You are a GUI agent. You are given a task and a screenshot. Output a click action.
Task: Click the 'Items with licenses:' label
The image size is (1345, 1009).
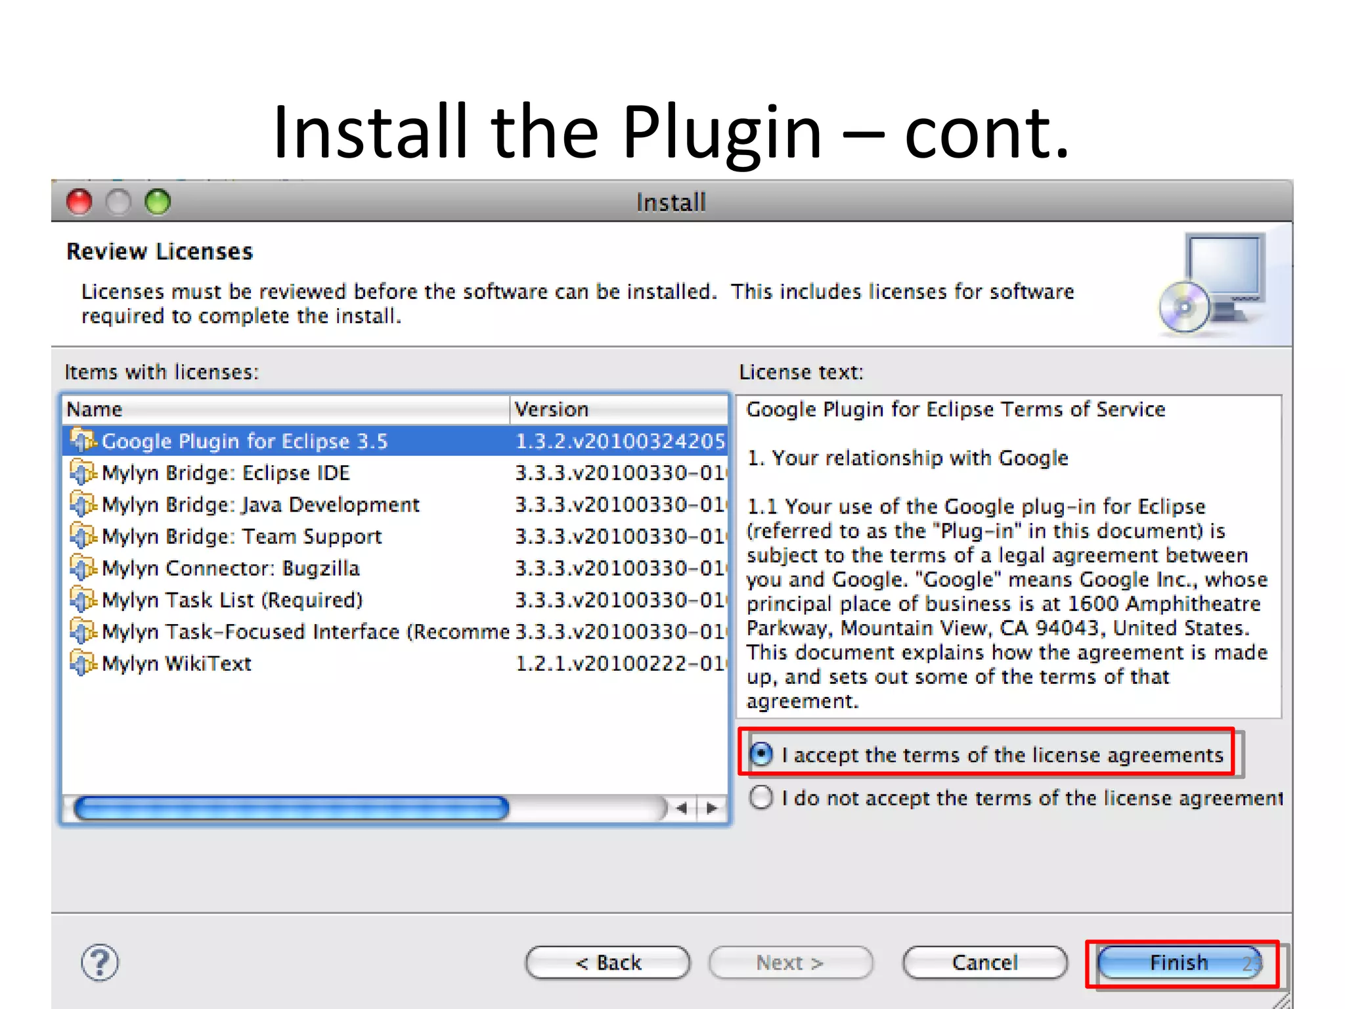pos(162,372)
